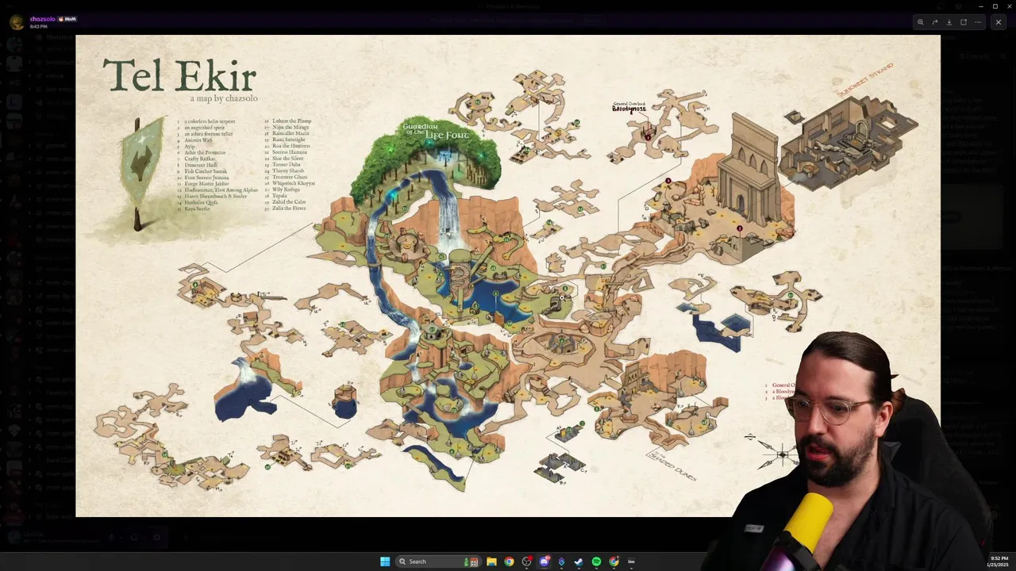Open image in browser via external-link icon
The height and width of the screenshot is (571, 1016).
(964, 22)
